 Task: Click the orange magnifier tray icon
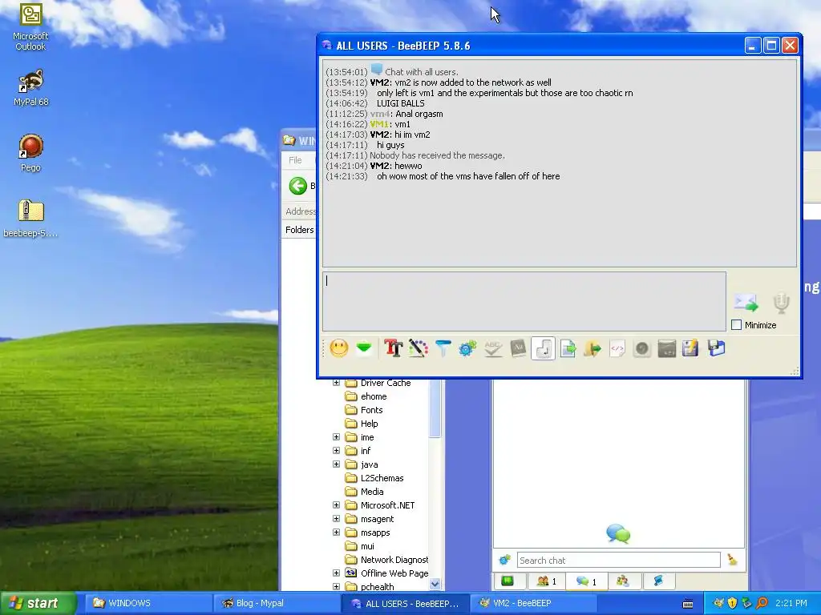(762, 603)
